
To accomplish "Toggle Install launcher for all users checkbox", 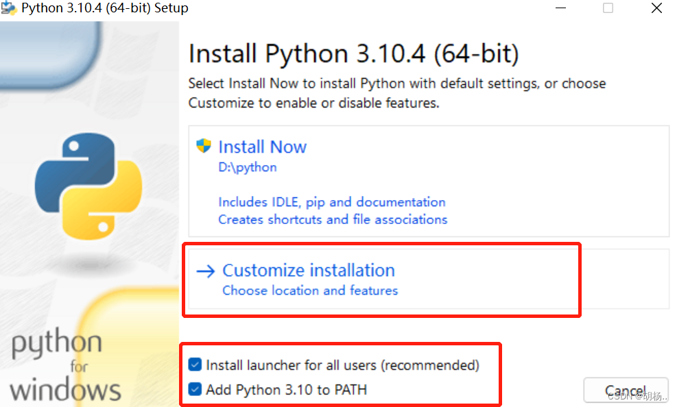I will tap(195, 365).
